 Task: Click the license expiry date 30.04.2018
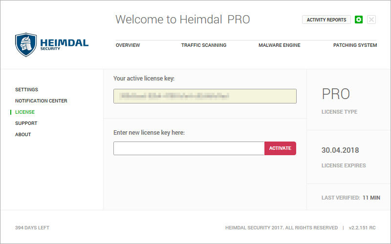[340, 150]
